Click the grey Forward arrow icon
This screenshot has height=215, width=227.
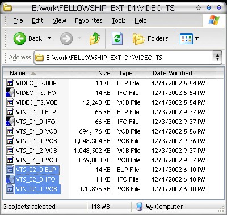(66, 38)
